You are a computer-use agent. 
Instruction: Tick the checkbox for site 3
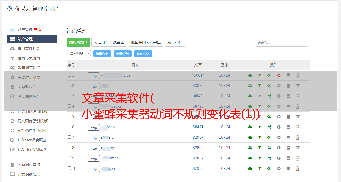point(69,96)
